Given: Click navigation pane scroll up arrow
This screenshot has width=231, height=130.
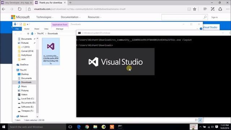Looking at the screenshot, I should [x=38, y=39].
